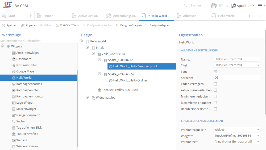Click the Design zuklappen collapse icon
The width and height of the screenshot is (266, 150).
[147, 25]
